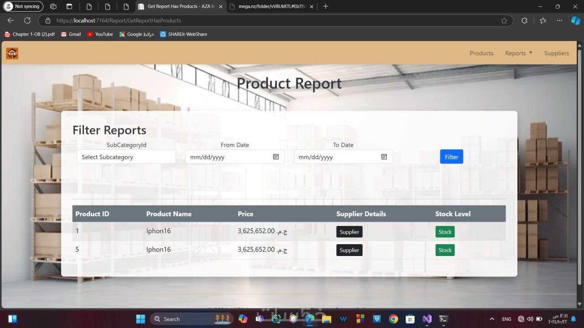The height and width of the screenshot is (328, 584).
Task: Open the volume icon in system tray
Action: pyautogui.click(x=530, y=319)
